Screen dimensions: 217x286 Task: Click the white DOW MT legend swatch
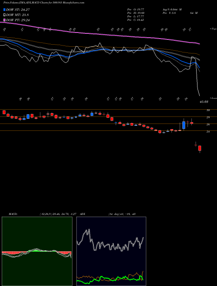point(4,15)
